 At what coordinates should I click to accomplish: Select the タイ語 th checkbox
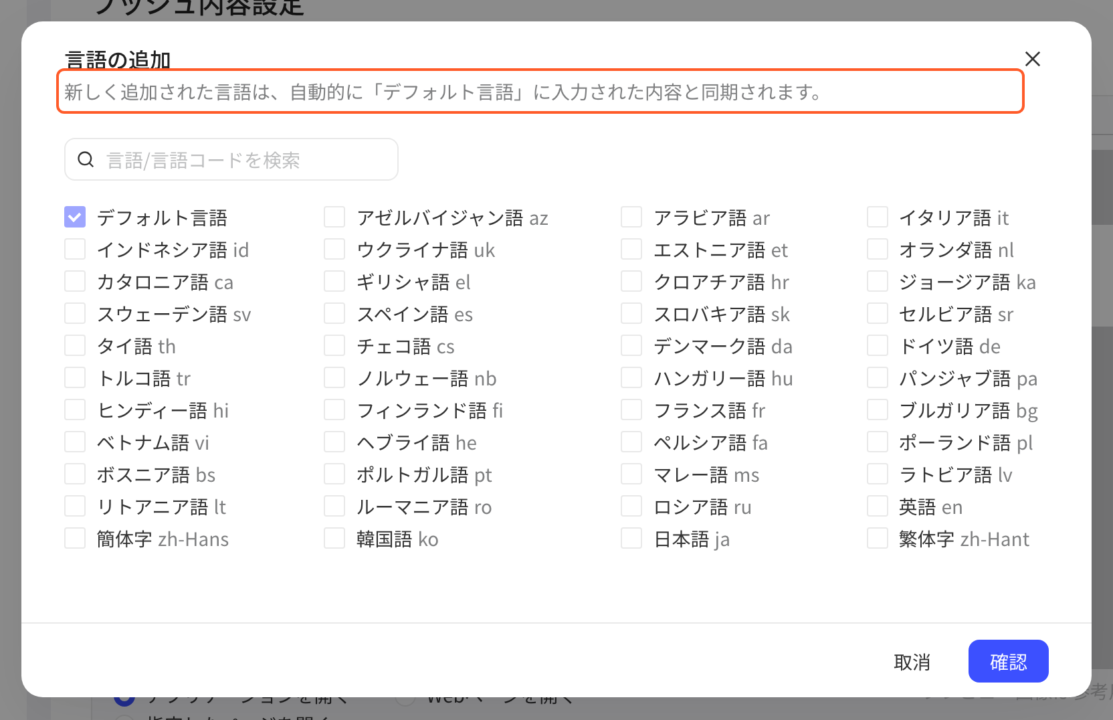point(75,345)
